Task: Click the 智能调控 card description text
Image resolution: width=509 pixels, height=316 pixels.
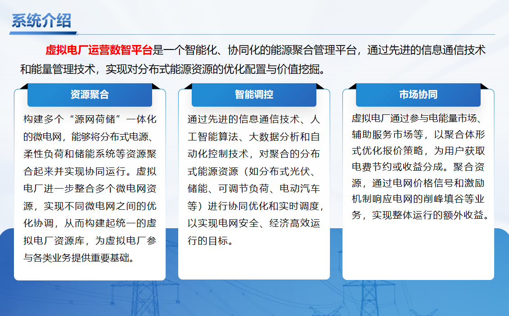Action: pos(254,180)
